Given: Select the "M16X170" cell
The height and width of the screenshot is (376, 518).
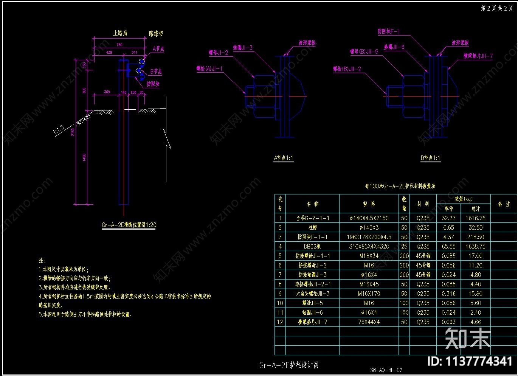Looking at the screenshot, I should (x=369, y=294).
